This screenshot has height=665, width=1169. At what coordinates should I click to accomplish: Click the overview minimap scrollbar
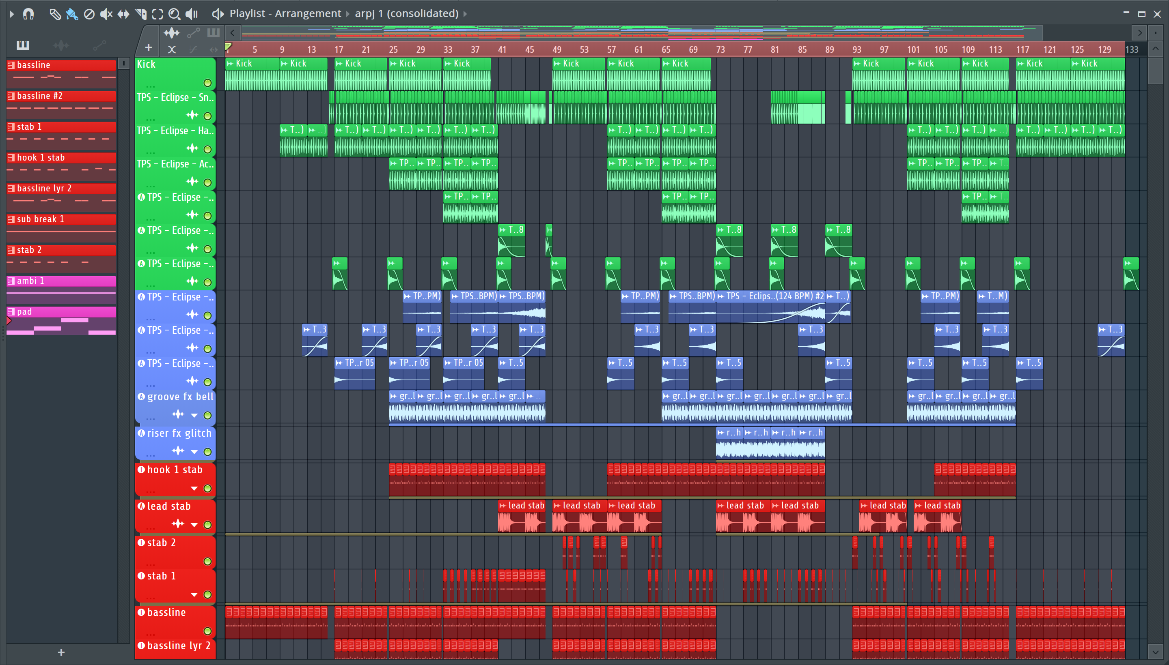(x=642, y=33)
